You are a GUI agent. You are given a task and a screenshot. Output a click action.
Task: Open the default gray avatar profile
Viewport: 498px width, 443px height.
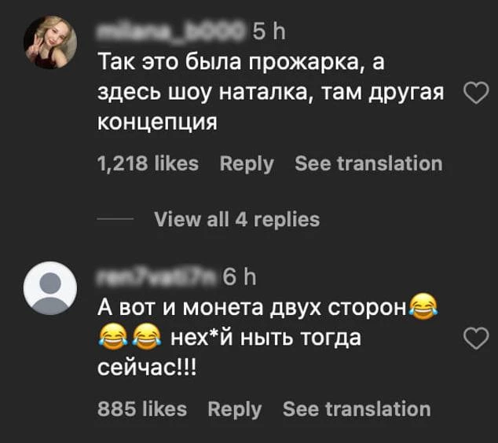50,287
